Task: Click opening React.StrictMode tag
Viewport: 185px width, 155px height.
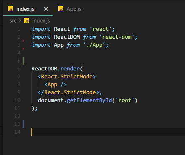Action: pos(67,77)
